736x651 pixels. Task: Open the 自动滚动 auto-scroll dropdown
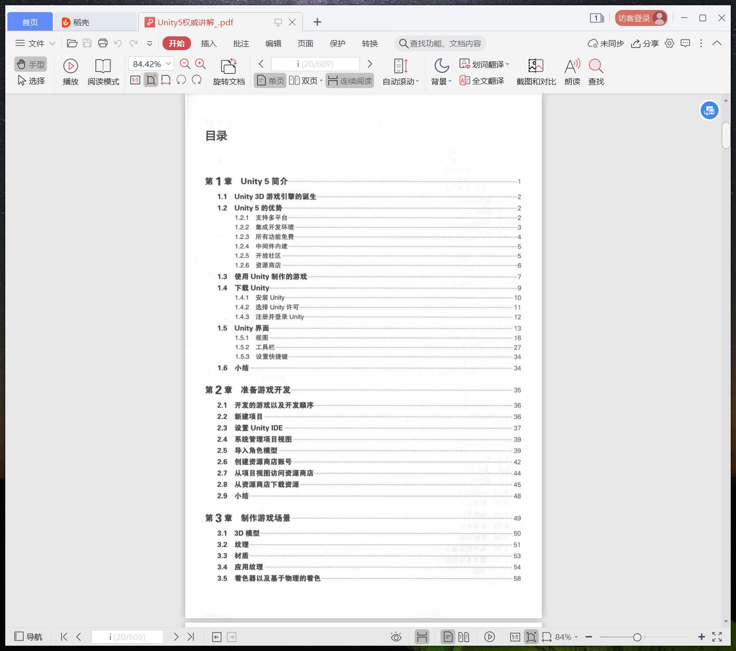400,72
